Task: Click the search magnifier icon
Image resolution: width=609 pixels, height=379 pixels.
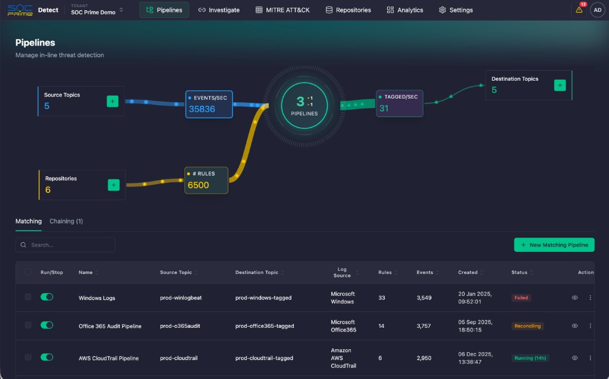Action: 23,245
